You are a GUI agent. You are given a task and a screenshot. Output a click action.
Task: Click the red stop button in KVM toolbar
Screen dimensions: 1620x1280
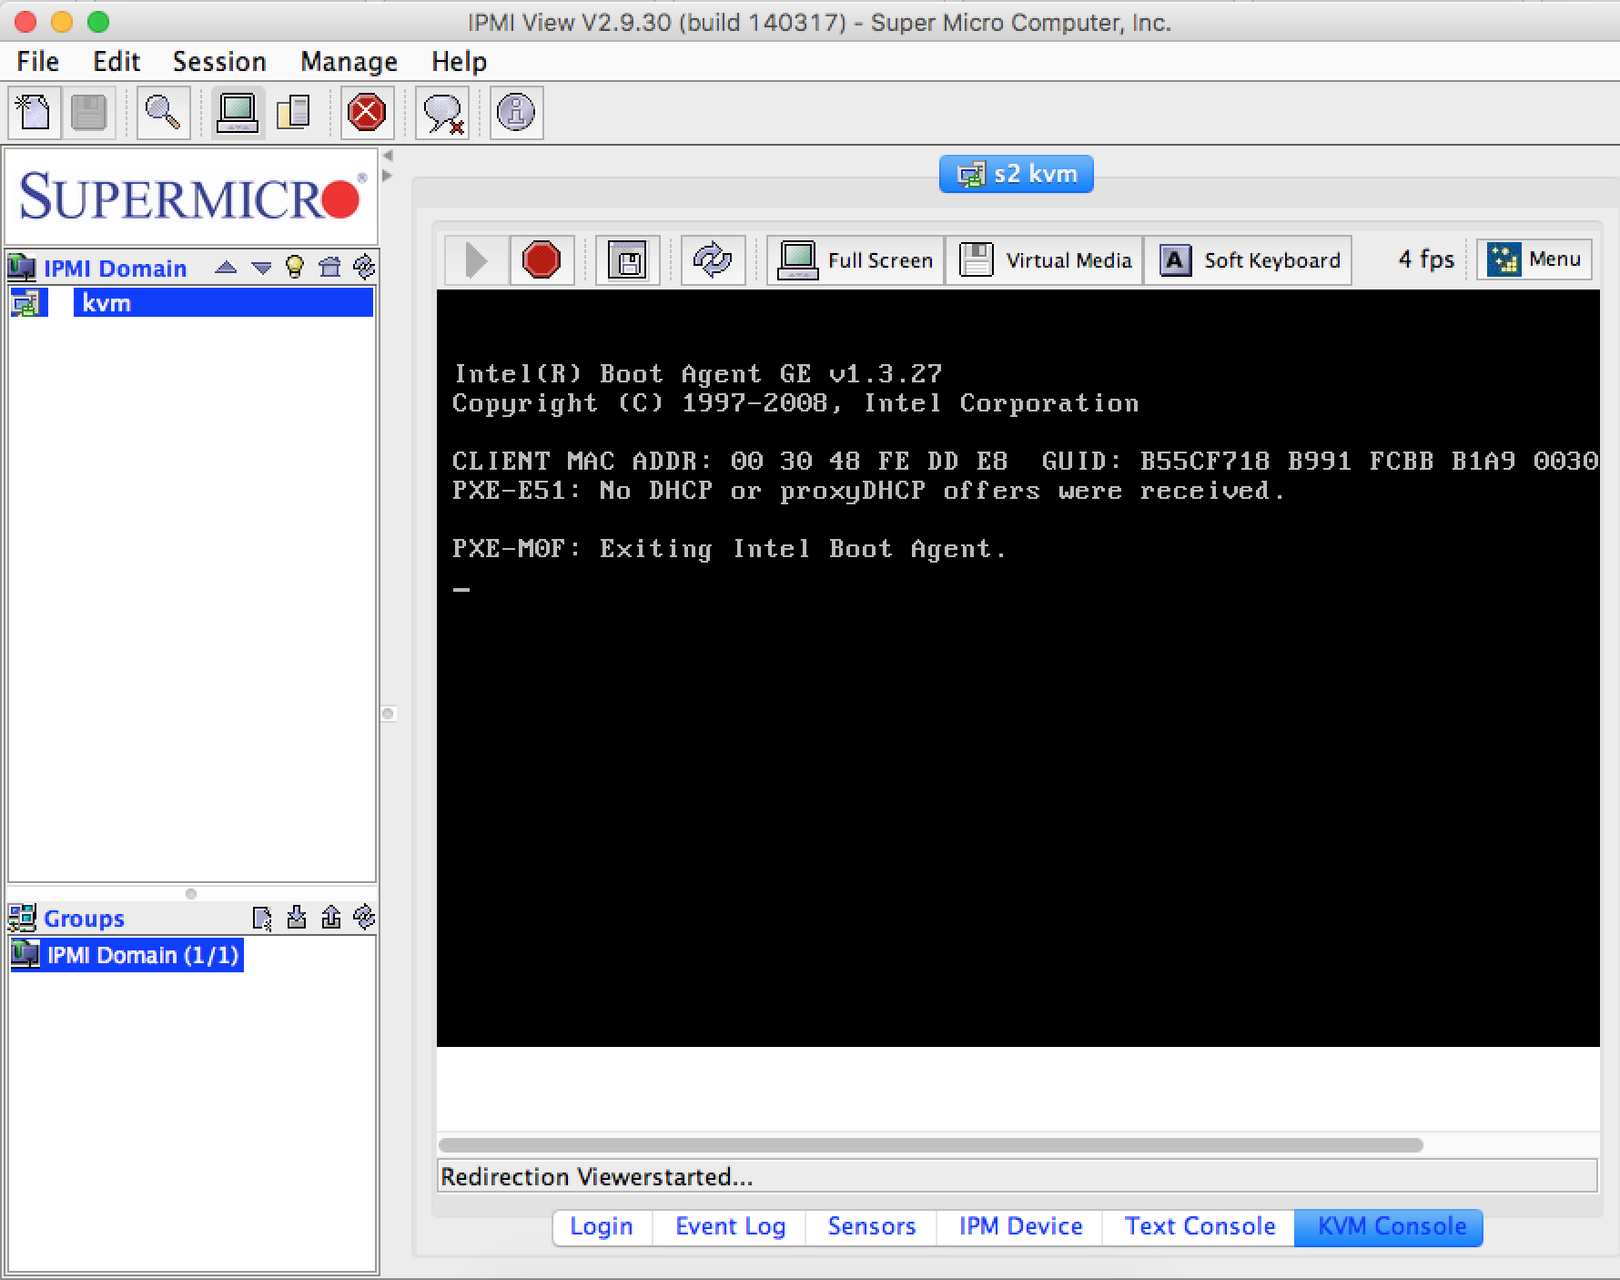coord(542,260)
